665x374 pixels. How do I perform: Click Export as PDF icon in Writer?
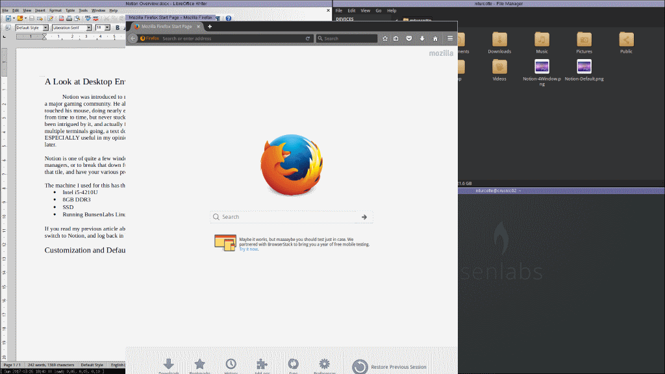point(61,18)
